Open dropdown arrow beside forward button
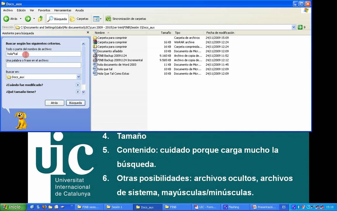The image size is (337, 211). coord(34,19)
